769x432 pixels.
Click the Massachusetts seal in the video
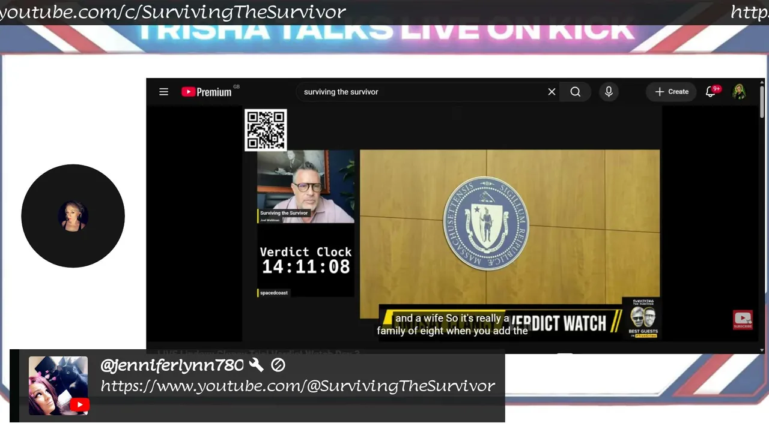[x=486, y=223]
